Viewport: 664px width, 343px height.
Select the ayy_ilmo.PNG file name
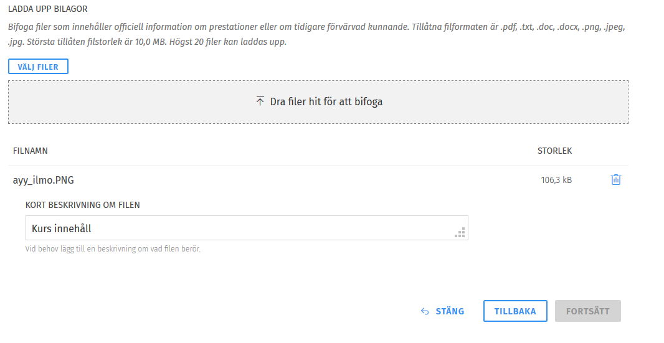pyautogui.click(x=44, y=181)
